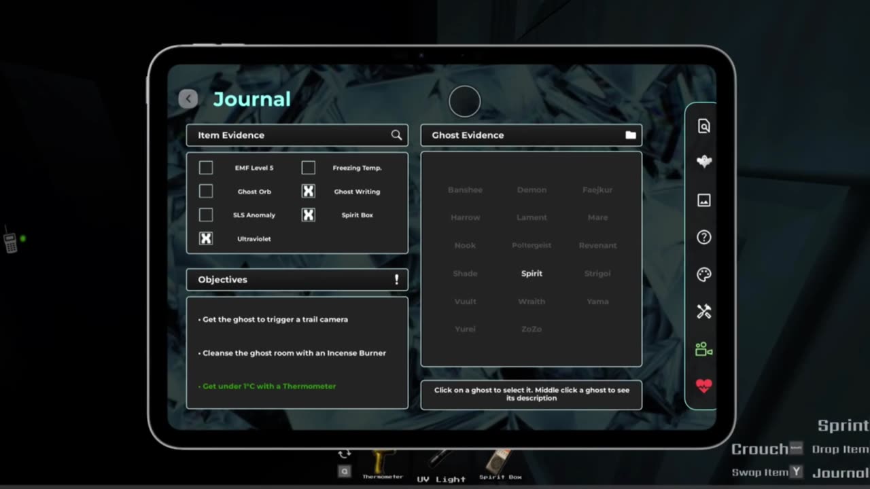
Task: Uncheck the Ultraviolet checkbox
Action: click(206, 238)
